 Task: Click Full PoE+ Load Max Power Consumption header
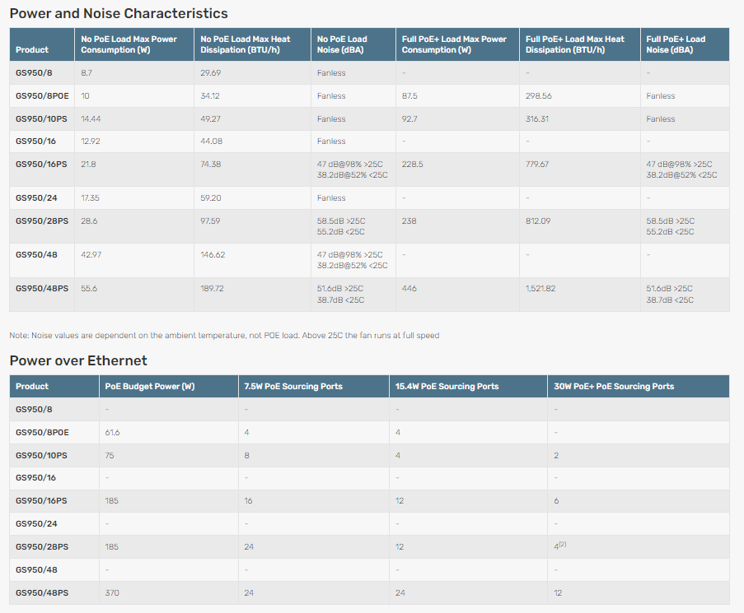(454, 44)
